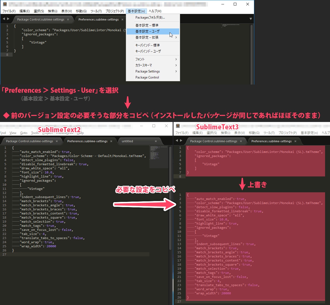Open View menu in SublimeText2 window
Viewport: 330px width, 305px height.
tap(13, 133)
